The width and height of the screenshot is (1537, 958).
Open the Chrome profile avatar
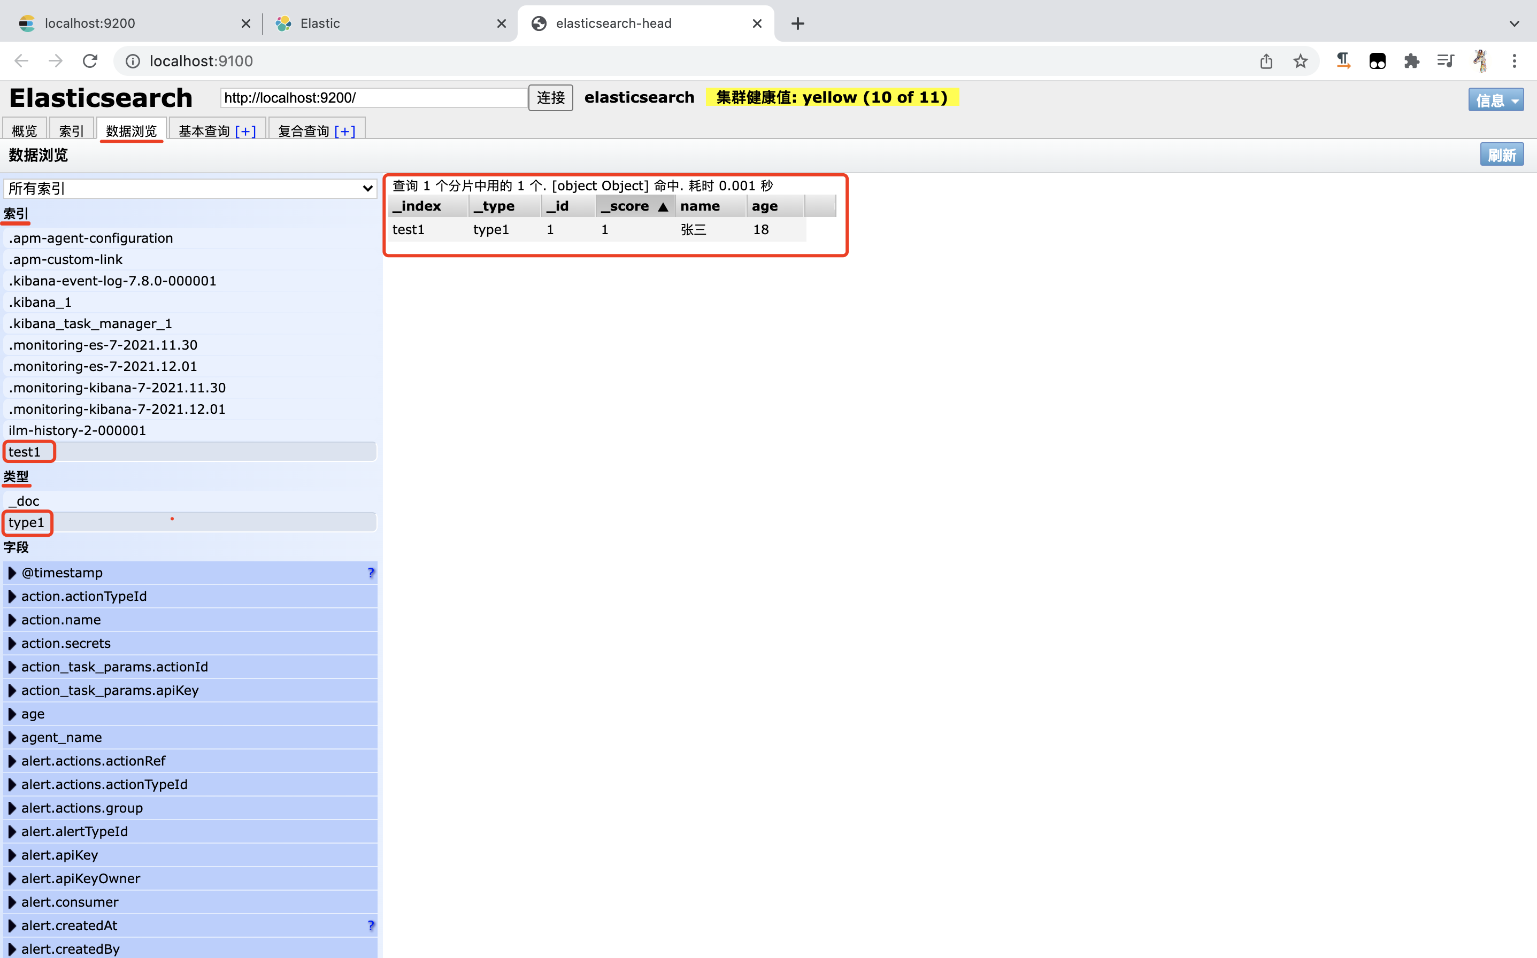[1481, 61]
